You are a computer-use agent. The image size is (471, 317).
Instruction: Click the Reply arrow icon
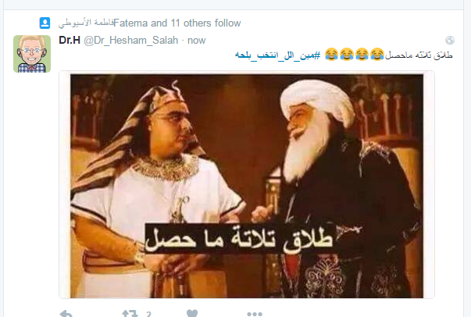tap(66, 314)
